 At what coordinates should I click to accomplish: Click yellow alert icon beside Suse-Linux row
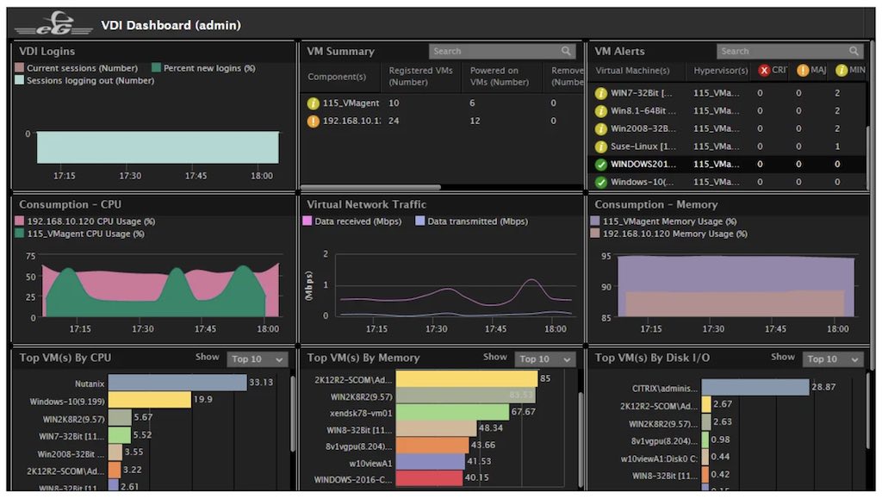pos(601,147)
